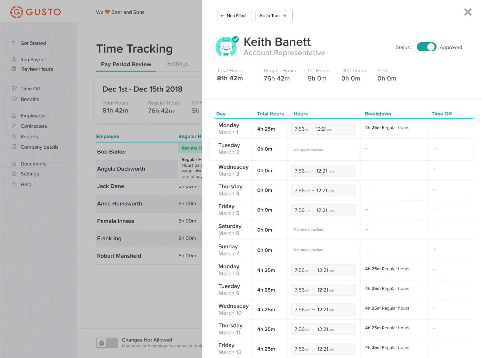Go to next employee Alicia Tran
The image size is (482, 358).
click(274, 16)
